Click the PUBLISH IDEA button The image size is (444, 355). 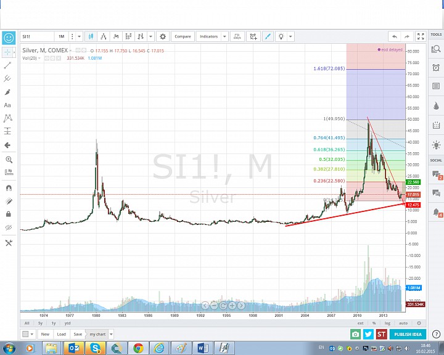click(408, 334)
